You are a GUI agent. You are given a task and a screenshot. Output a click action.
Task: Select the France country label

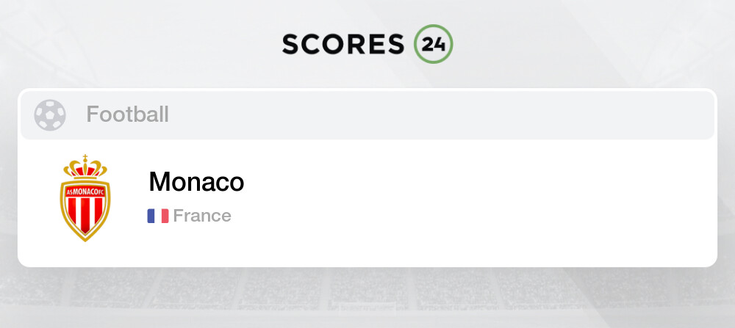pos(202,216)
